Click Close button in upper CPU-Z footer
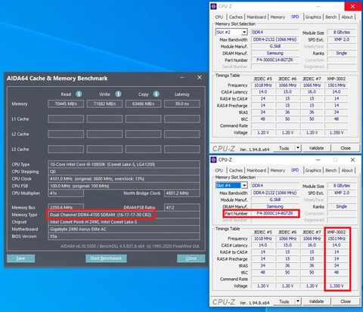This screenshot has width=363, height=312. [346, 148]
